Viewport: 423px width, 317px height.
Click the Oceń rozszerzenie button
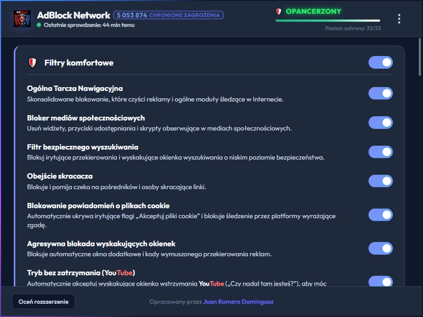[x=43, y=302]
